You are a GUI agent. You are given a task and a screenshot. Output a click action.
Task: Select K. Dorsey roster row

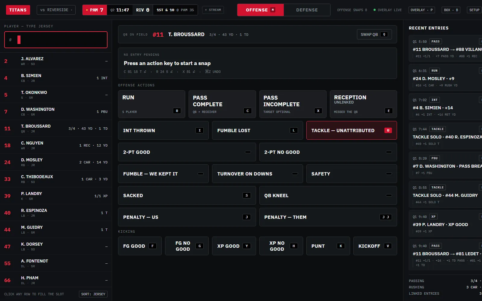[56, 247]
